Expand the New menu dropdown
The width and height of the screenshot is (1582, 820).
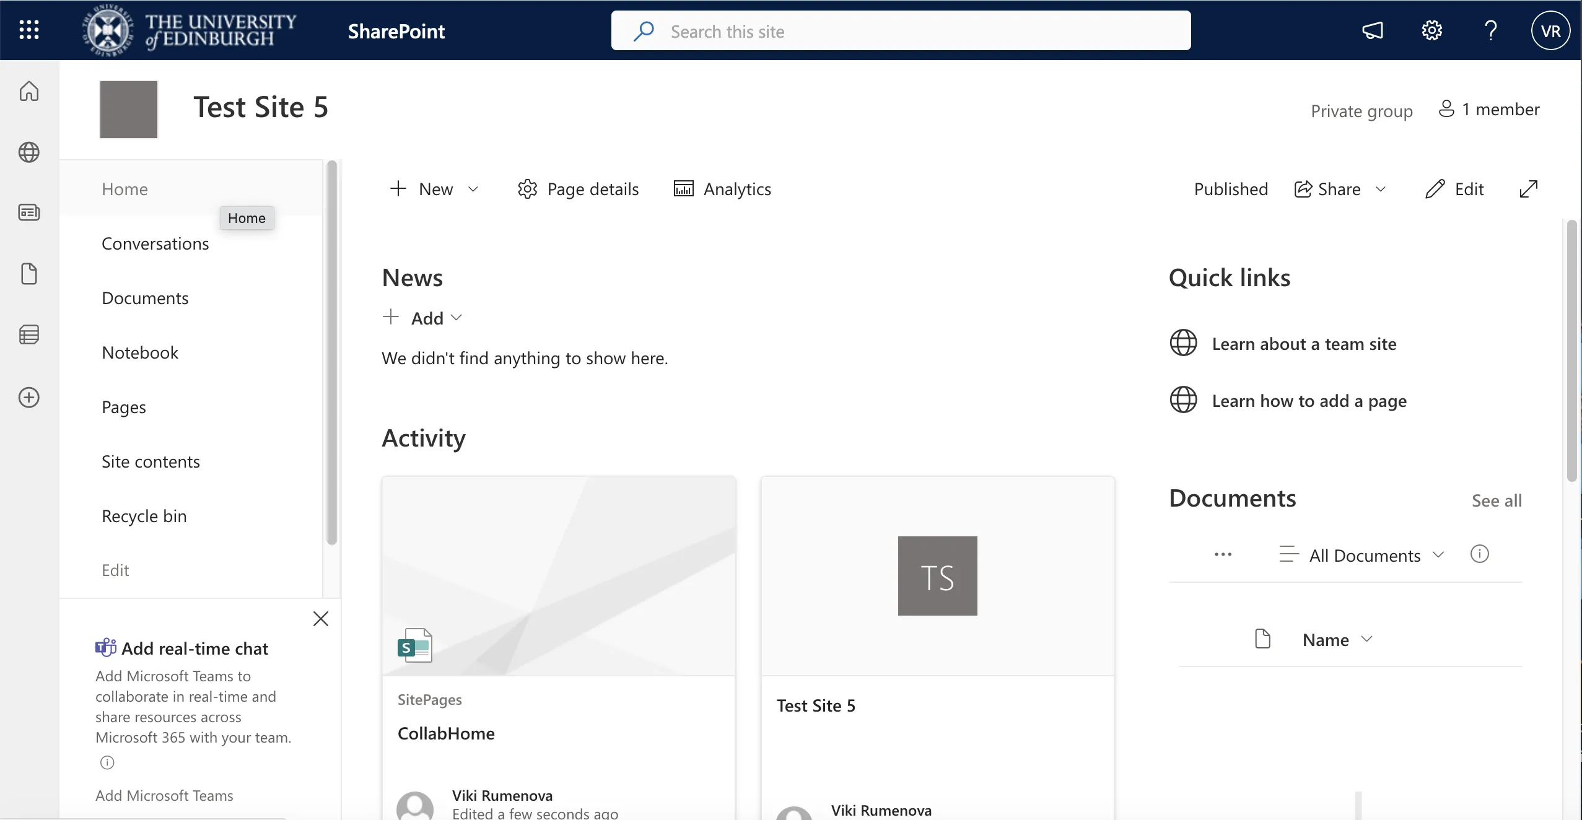[x=473, y=189]
